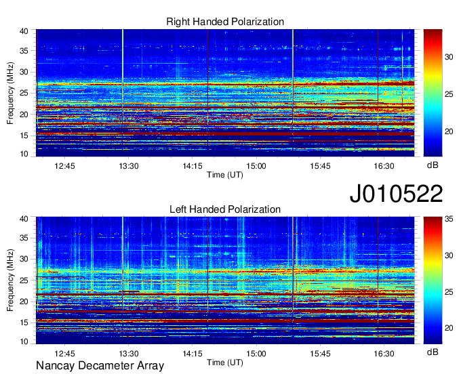Click the 10 MHz tick on right-handed plot
Image resolution: width=461 pixels, height=374 pixels.
pyautogui.click(x=24, y=154)
